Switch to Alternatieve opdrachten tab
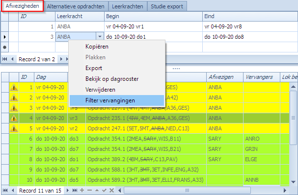 [76, 6]
